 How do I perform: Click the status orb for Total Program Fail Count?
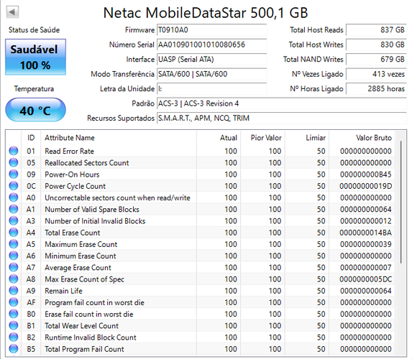click(14, 349)
